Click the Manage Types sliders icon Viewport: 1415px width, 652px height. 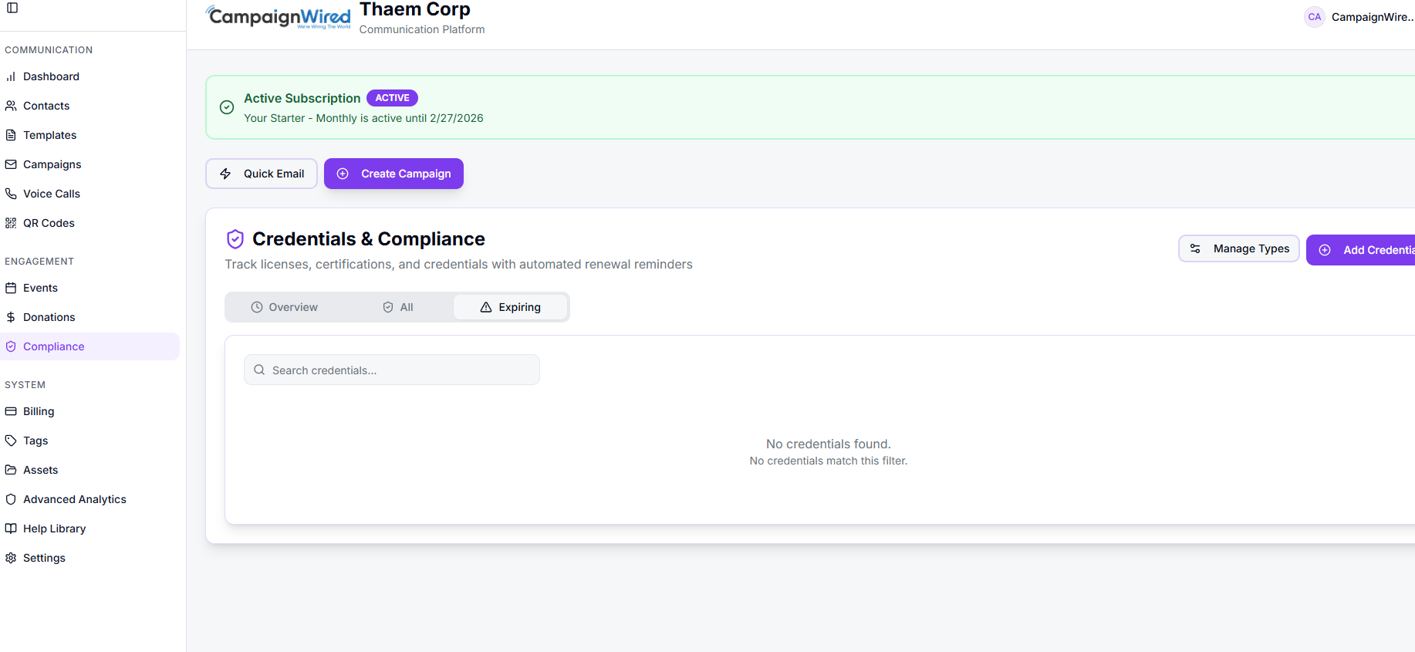1195,248
